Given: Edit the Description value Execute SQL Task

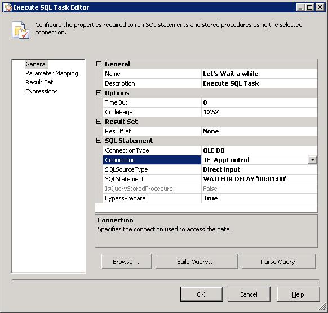Looking at the screenshot, I should [x=259, y=83].
